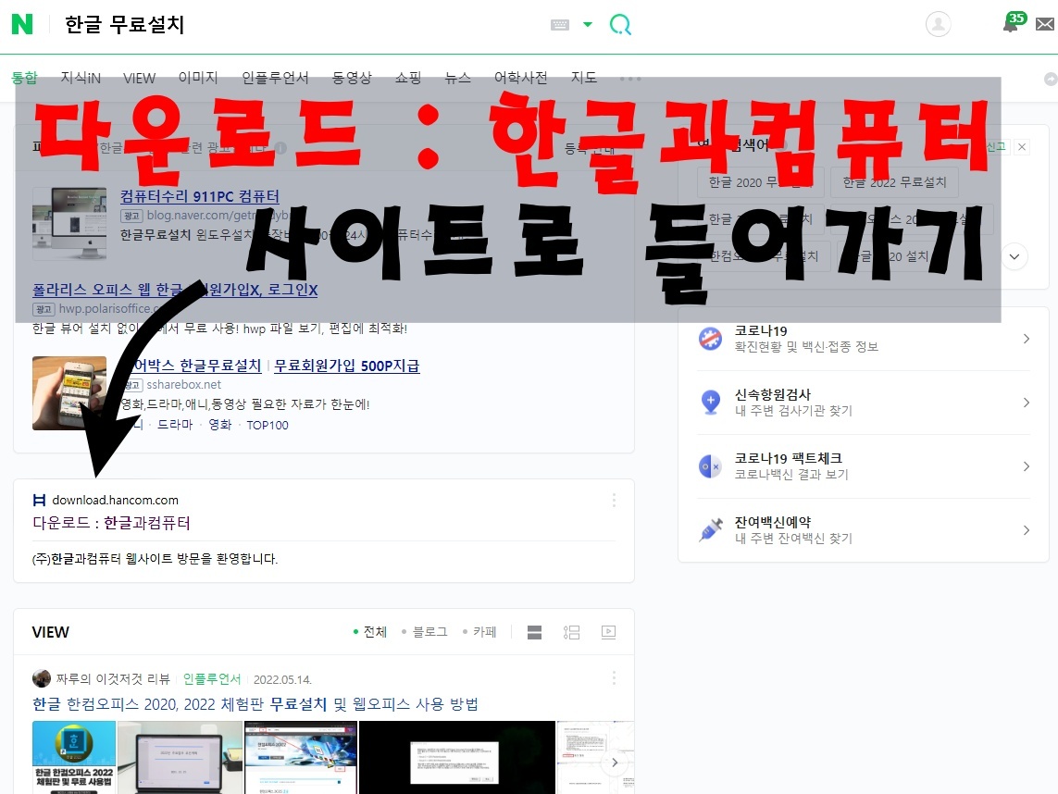Open 신속항원검사 institutions row
The image size is (1058, 794).
click(x=863, y=403)
